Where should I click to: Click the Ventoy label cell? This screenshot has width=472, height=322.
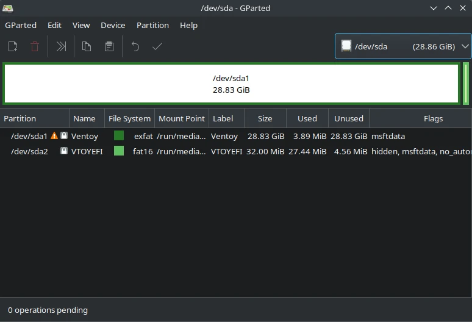pos(224,137)
